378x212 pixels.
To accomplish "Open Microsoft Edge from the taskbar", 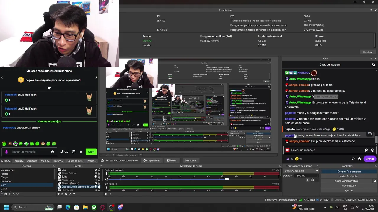I will (x=68, y=207).
